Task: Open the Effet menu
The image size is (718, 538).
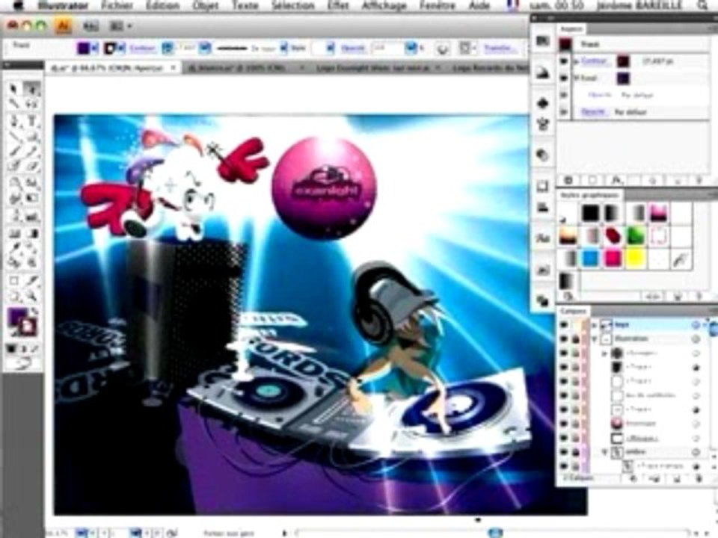Action: (337, 5)
